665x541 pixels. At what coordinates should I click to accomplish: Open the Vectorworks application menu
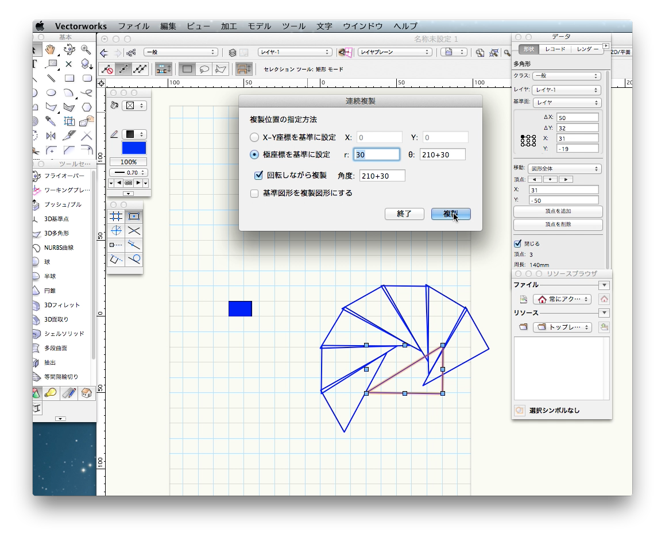click(80, 26)
